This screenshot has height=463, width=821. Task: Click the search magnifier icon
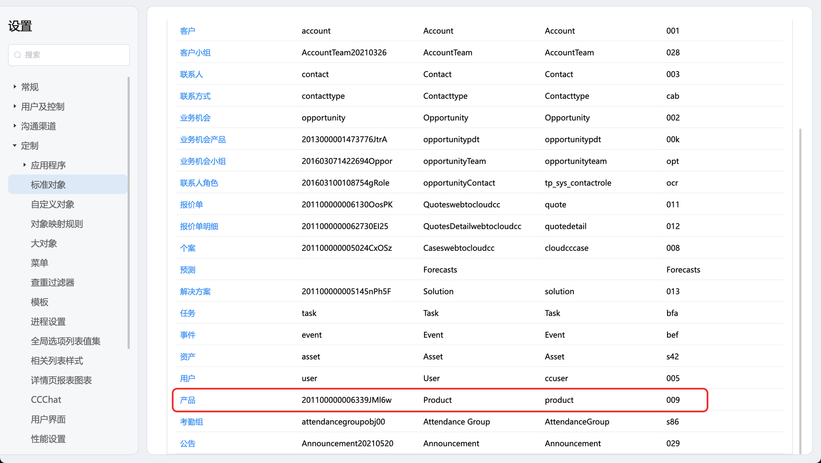tap(18, 55)
